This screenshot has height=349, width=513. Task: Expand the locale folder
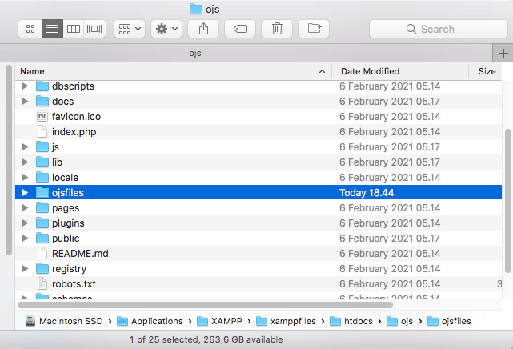[x=25, y=177]
